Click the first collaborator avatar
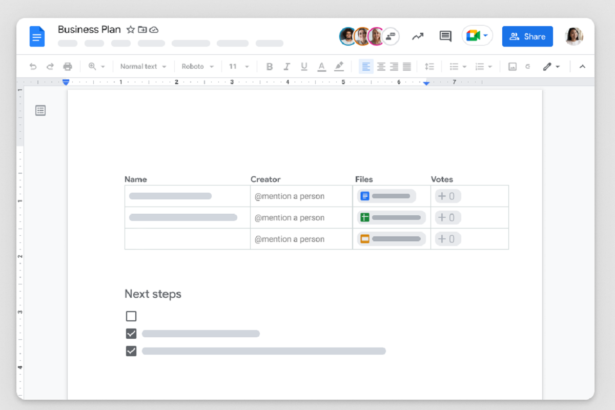The width and height of the screenshot is (615, 410). point(348,36)
